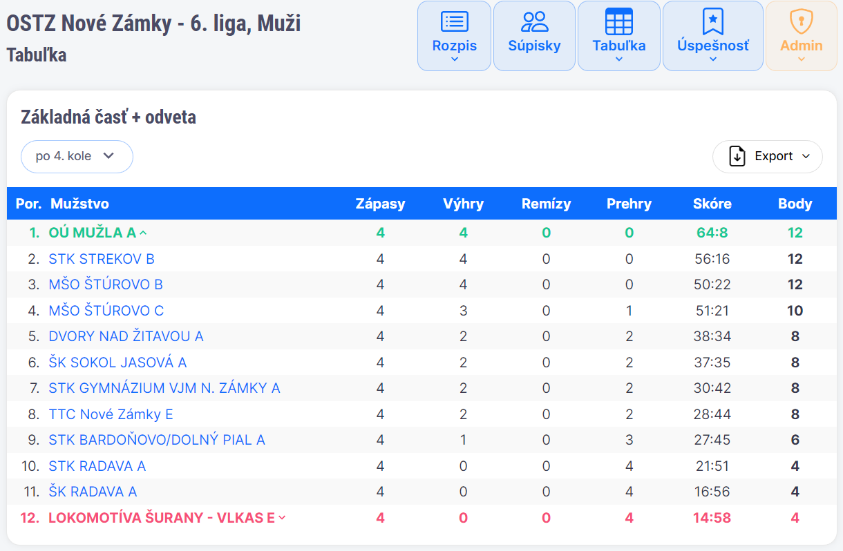Open the Rozpis schedule menu
843x551 pixels.
tap(454, 36)
